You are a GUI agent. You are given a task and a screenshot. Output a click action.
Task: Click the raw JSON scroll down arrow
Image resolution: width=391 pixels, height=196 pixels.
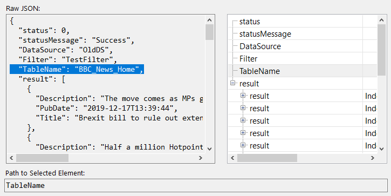tap(209, 149)
